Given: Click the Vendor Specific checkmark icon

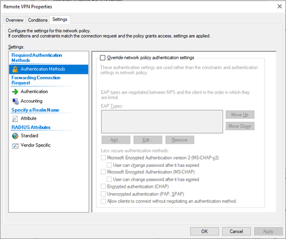Looking at the screenshot, I should point(15,146).
